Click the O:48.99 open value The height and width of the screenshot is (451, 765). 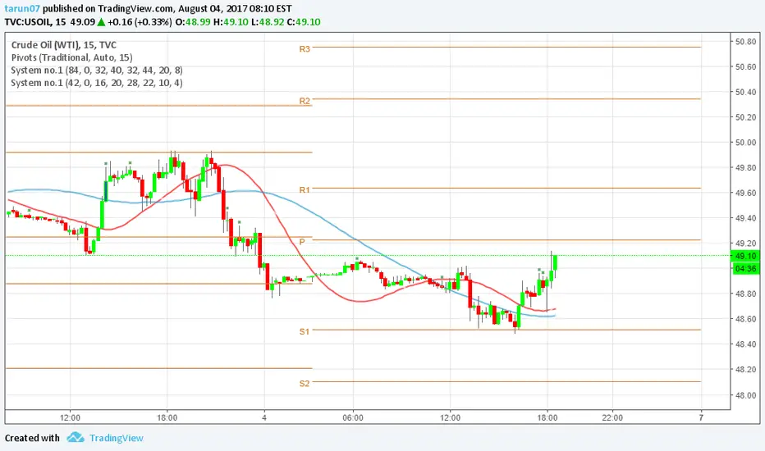click(x=193, y=22)
